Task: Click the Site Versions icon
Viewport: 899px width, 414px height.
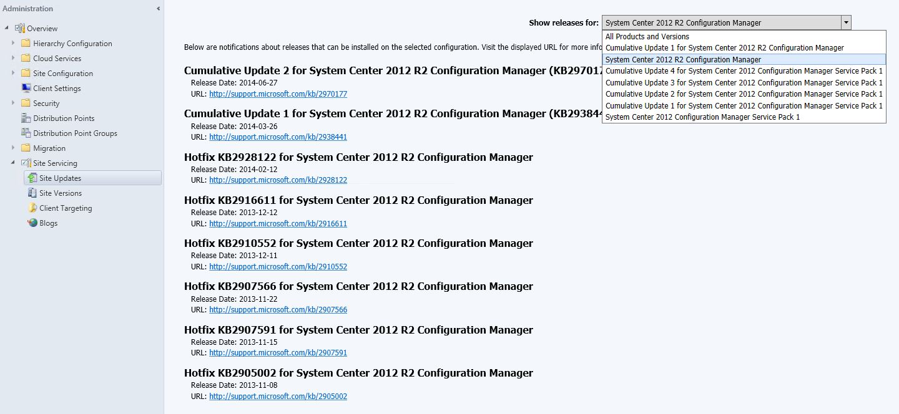Action: coord(32,193)
